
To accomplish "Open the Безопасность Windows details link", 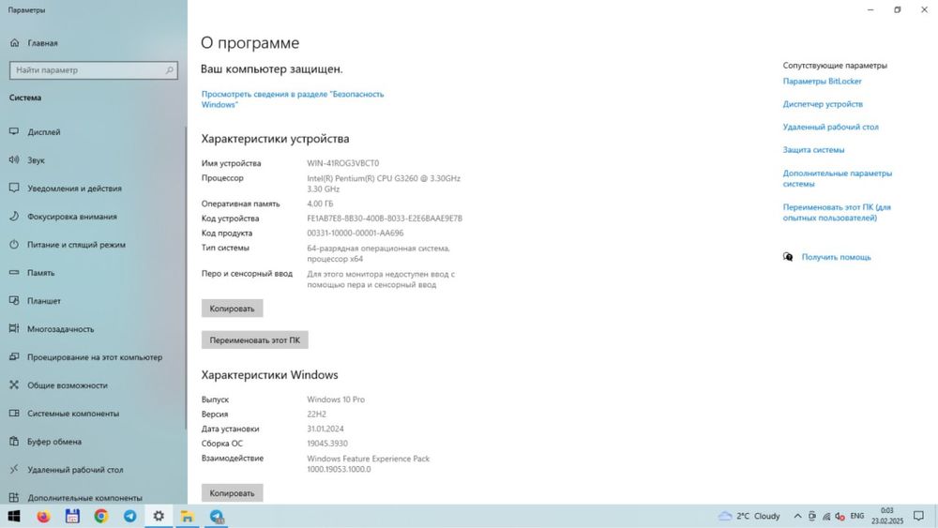I will click(x=293, y=99).
